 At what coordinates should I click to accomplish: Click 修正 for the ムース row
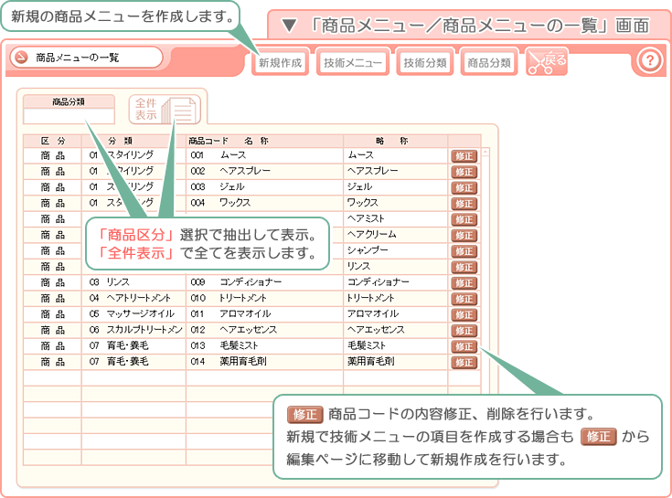464,156
